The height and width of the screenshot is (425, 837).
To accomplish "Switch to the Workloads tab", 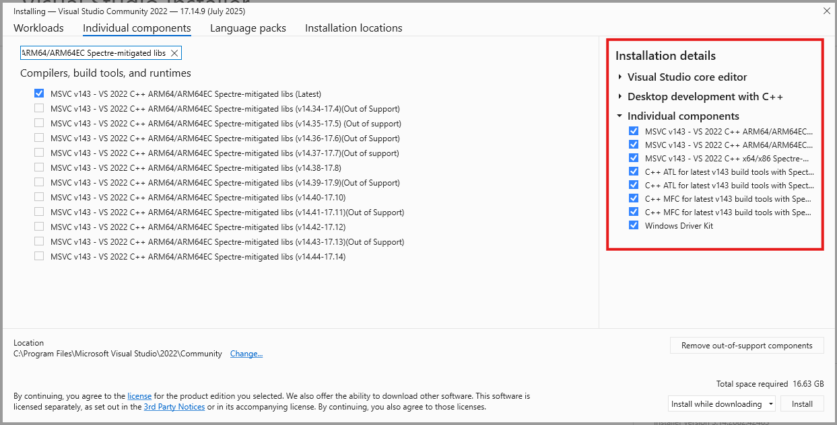I will [38, 28].
